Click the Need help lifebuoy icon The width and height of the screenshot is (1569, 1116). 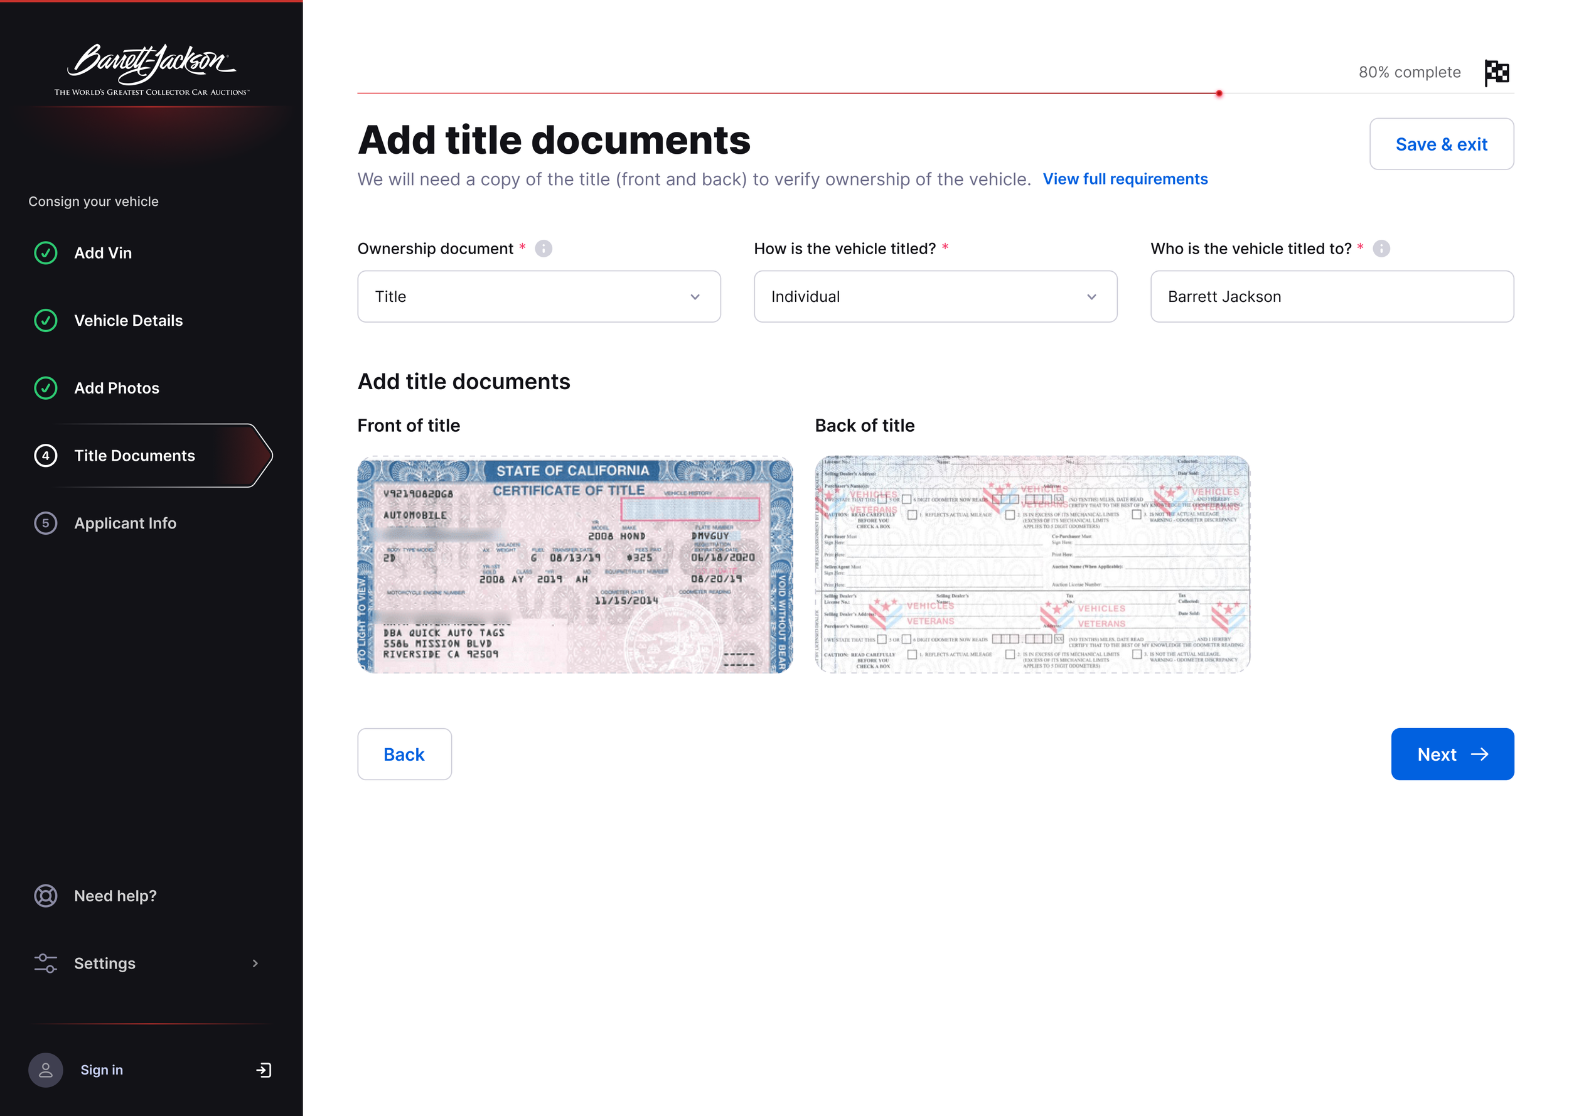(46, 896)
